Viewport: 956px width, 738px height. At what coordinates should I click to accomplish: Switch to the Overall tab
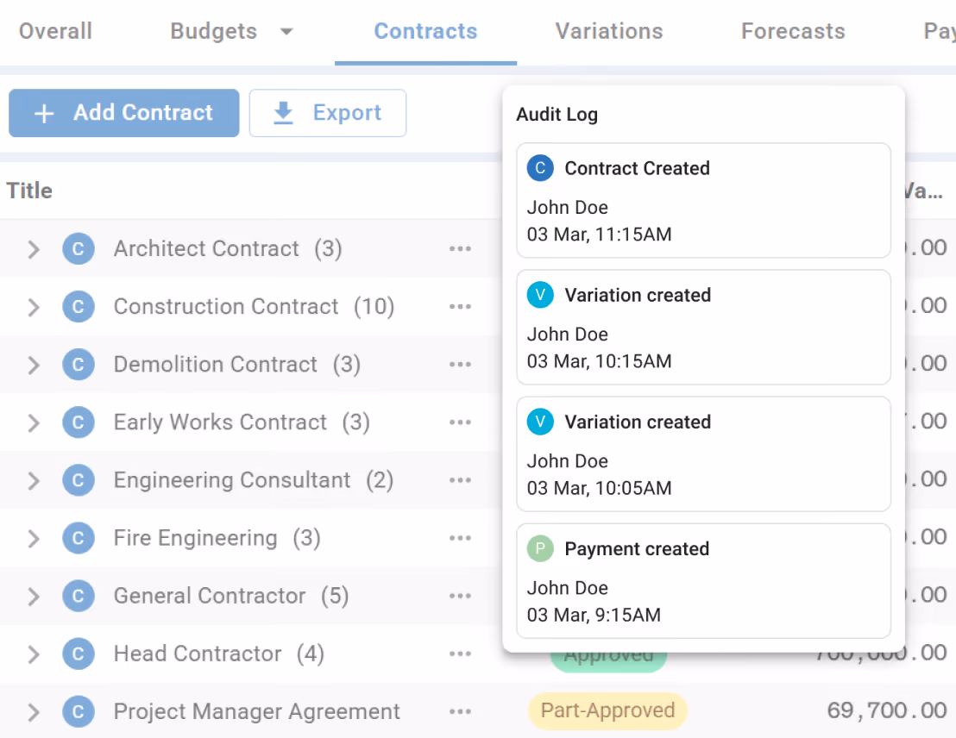pyautogui.click(x=55, y=31)
